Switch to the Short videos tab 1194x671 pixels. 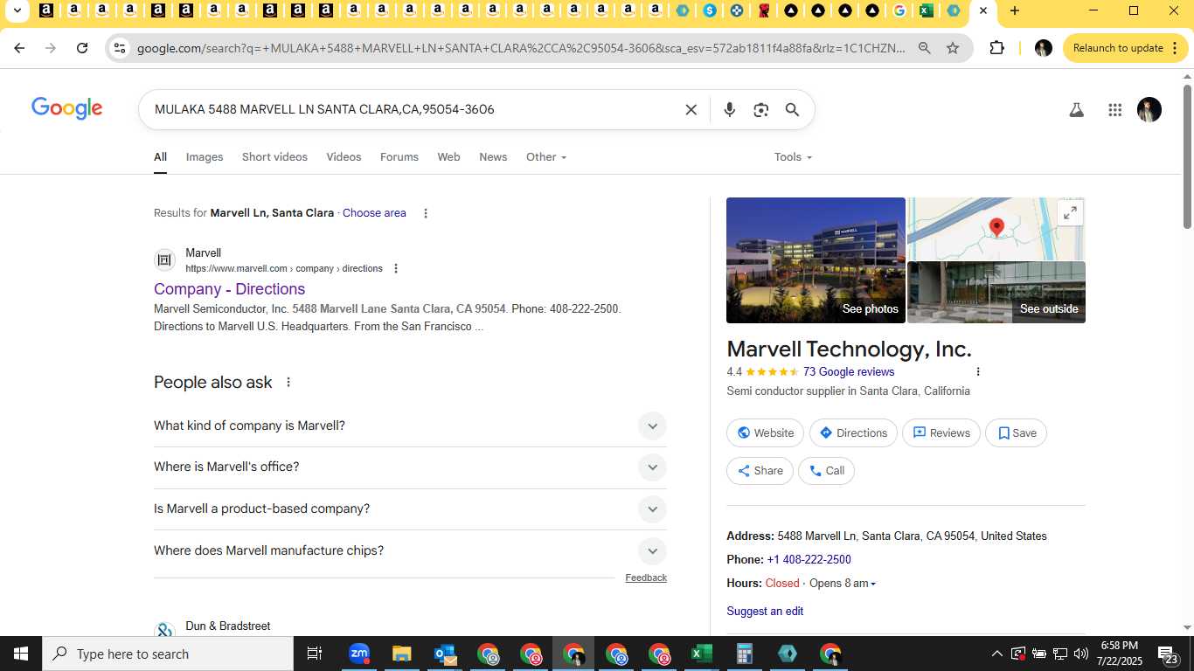coord(274,157)
